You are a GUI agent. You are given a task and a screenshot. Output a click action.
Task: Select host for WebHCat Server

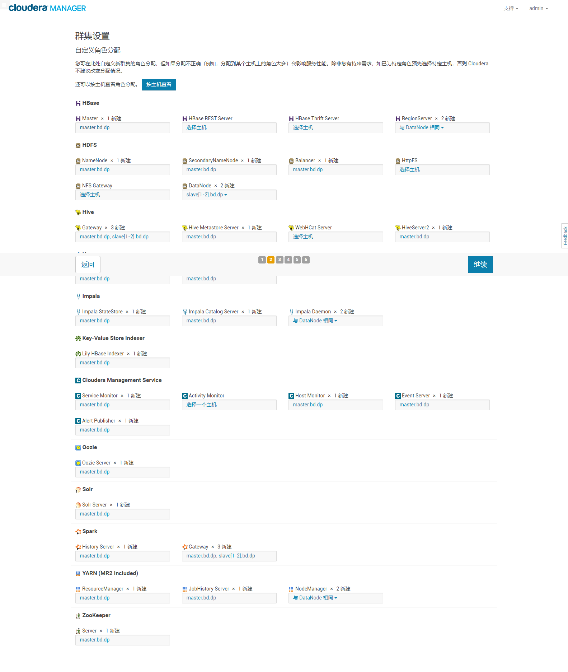point(335,237)
